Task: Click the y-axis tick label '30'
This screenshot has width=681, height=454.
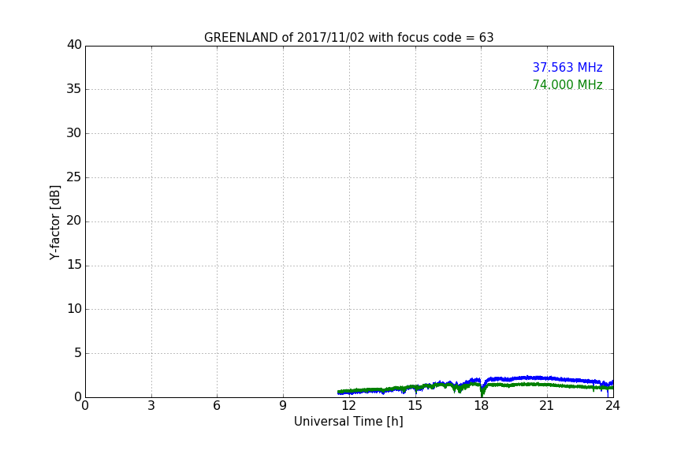Action: (74, 133)
